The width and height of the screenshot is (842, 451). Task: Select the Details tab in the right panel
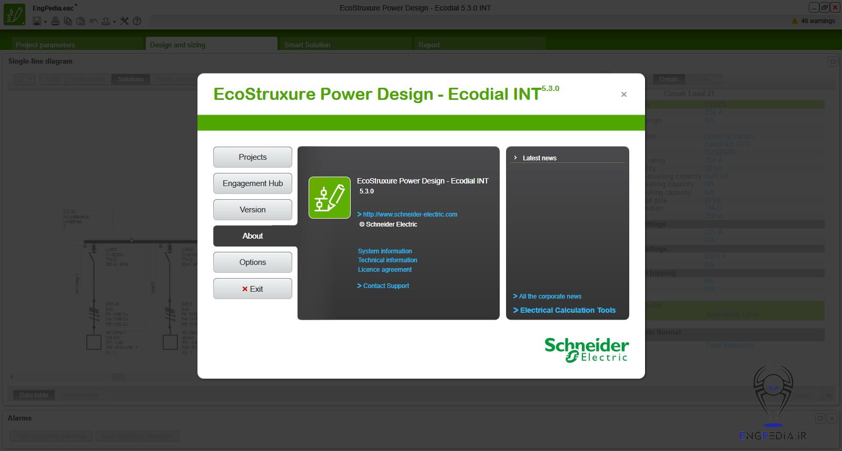tap(669, 79)
